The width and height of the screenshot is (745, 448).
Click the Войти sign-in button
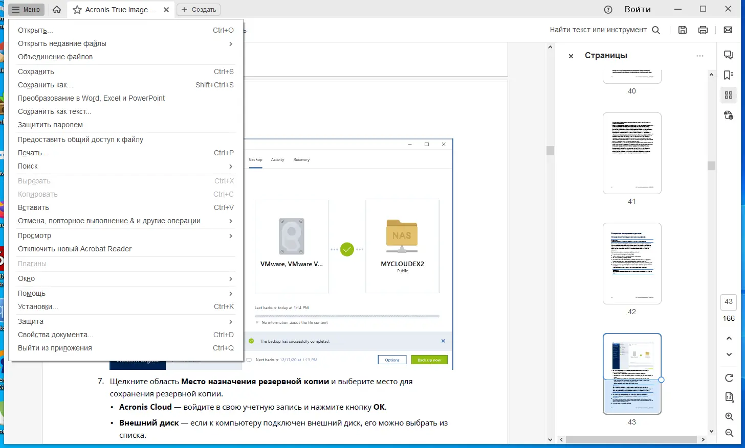point(638,10)
